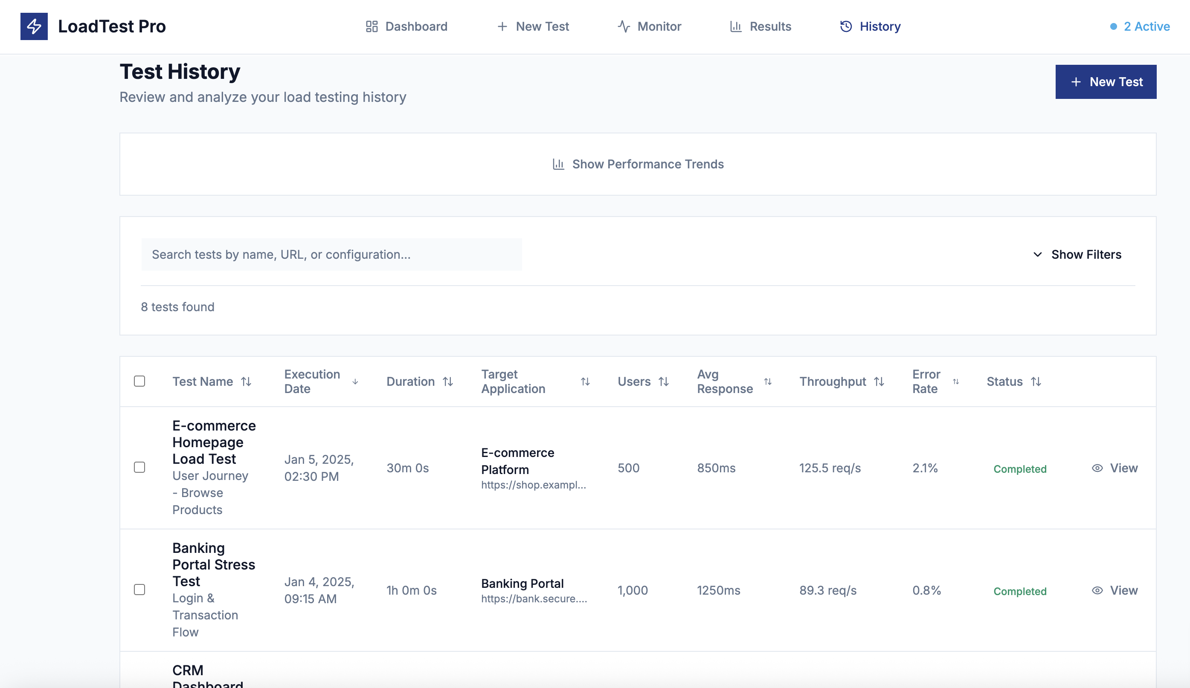This screenshot has width=1190, height=688.
Task: Sort by Error Rate column arrows
Action: 956,381
